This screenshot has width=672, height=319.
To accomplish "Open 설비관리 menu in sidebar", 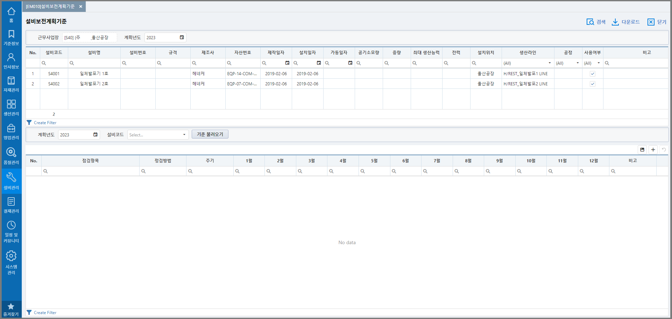I will (11, 180).
